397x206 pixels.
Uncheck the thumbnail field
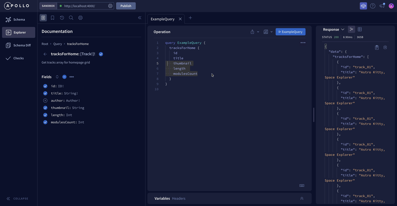(x=45, y=108)
